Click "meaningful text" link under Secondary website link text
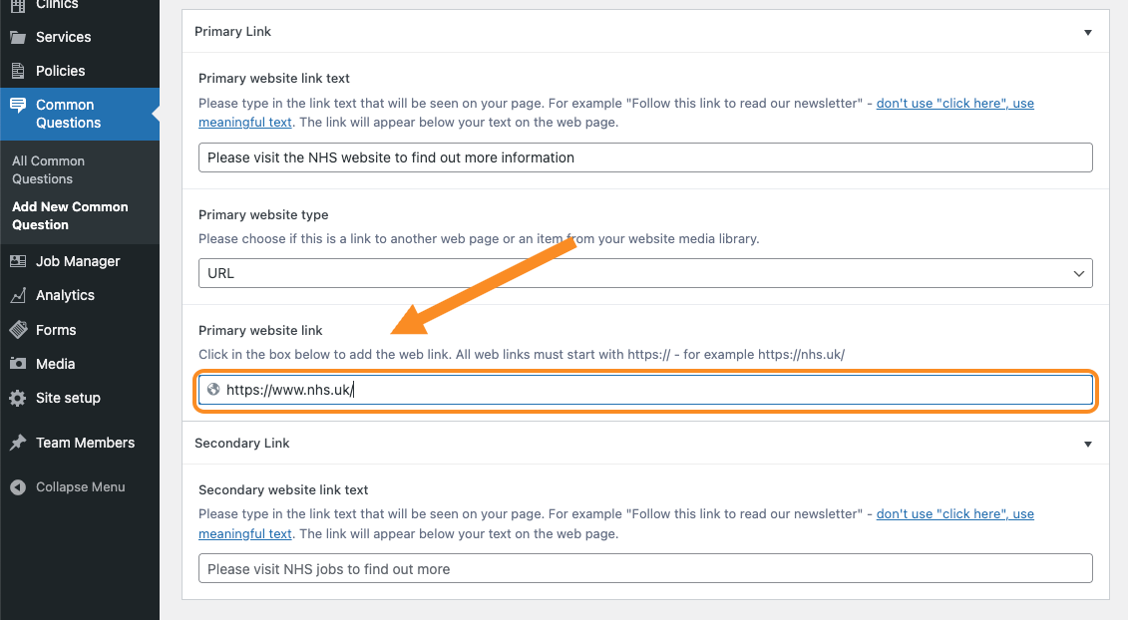Viewport: 1128px width, 620px height. 244,533
